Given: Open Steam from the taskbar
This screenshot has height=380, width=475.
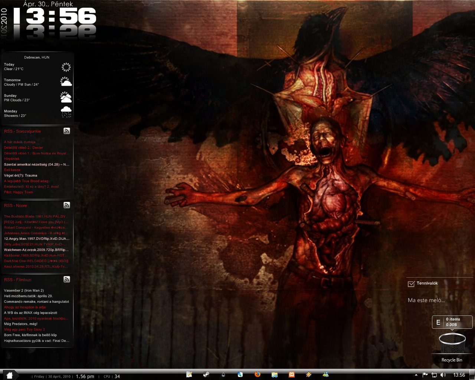Looking at the screenshot, I should [206, 375].
